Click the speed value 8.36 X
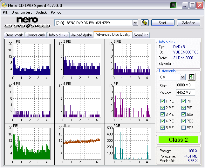 [x=193, y=161]
